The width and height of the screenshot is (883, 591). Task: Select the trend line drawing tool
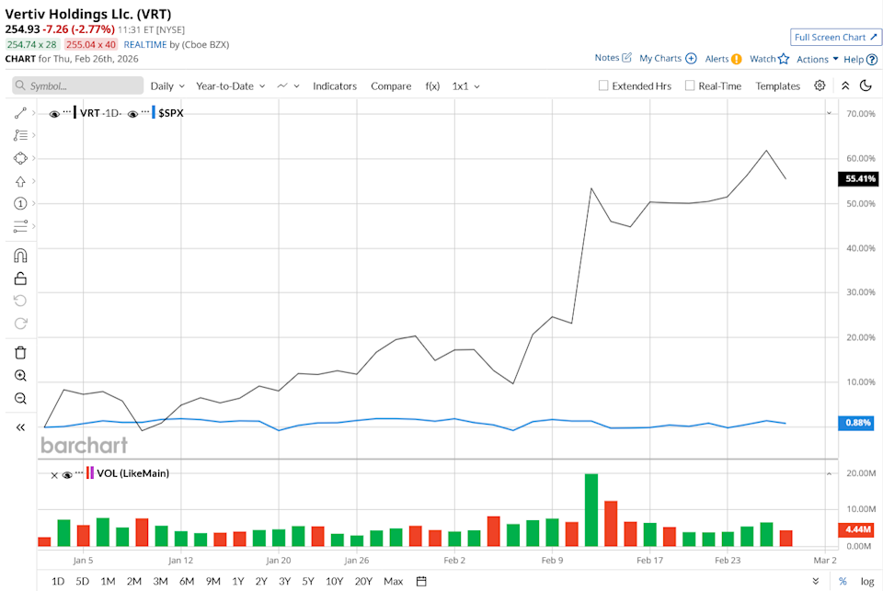[x=20, y=112]
